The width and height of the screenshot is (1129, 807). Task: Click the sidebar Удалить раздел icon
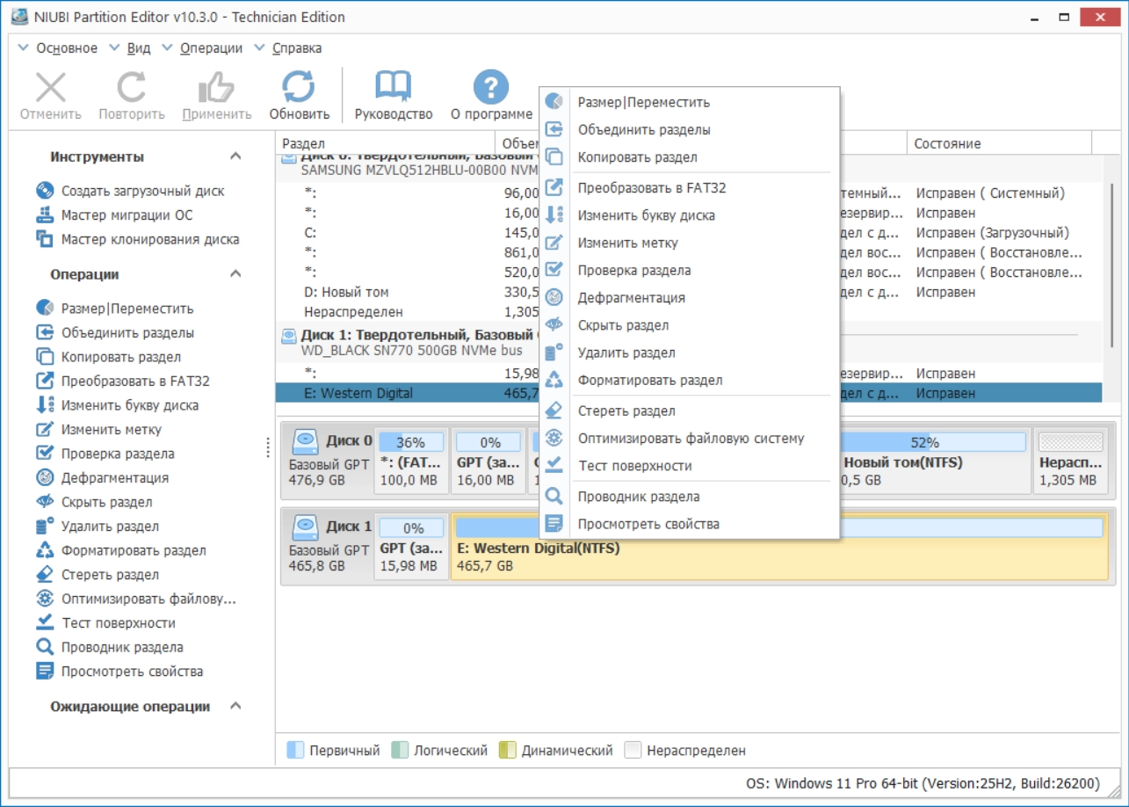(x=45, y=527)
